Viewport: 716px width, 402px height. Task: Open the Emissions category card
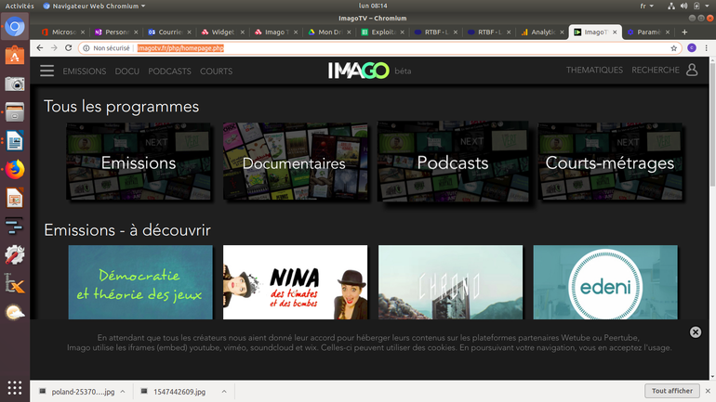click(x=139, y=162)
